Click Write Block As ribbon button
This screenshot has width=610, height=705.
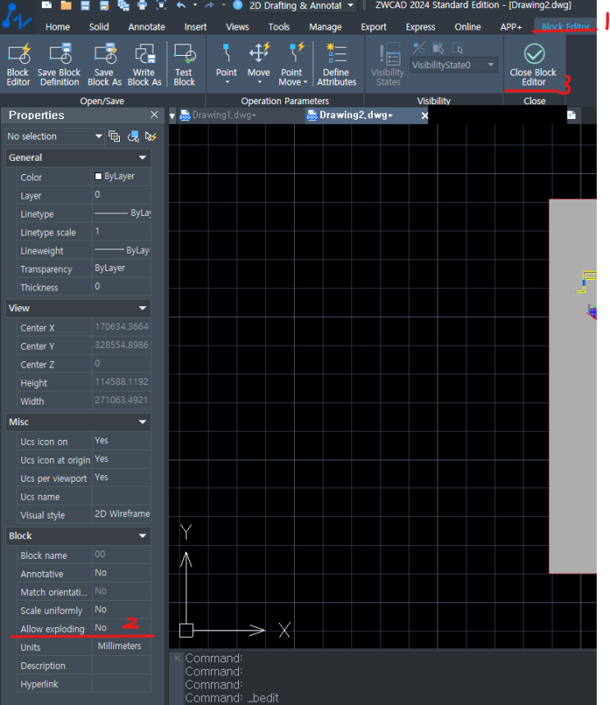click(144, 64)
